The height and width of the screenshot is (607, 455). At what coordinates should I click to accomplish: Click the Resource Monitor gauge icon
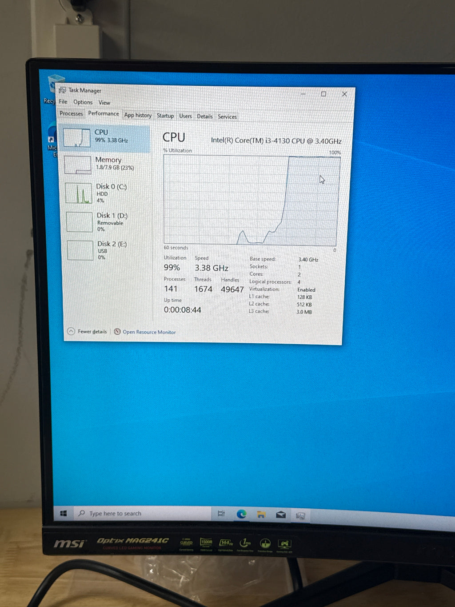pos(117,332)
